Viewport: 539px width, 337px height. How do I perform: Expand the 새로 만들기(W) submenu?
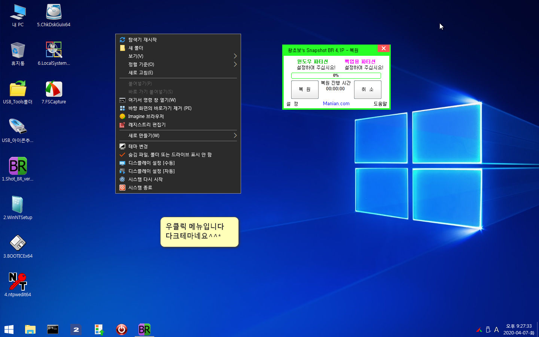(178, 136)
